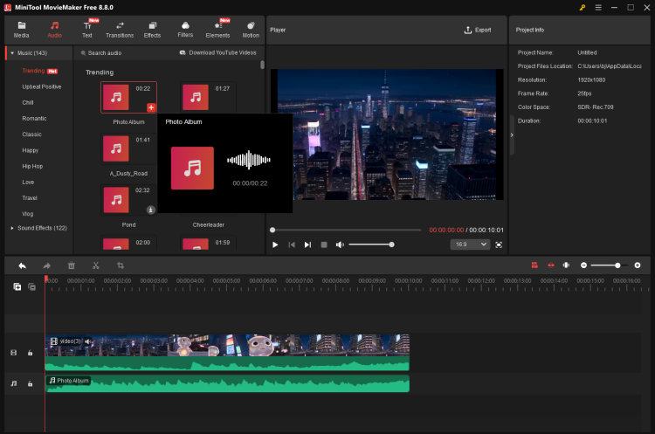
Task: Select the A_Dusty_Road music thumbnail
Action: coord(116,148)
